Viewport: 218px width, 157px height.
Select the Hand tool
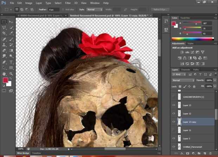[4, 74]
